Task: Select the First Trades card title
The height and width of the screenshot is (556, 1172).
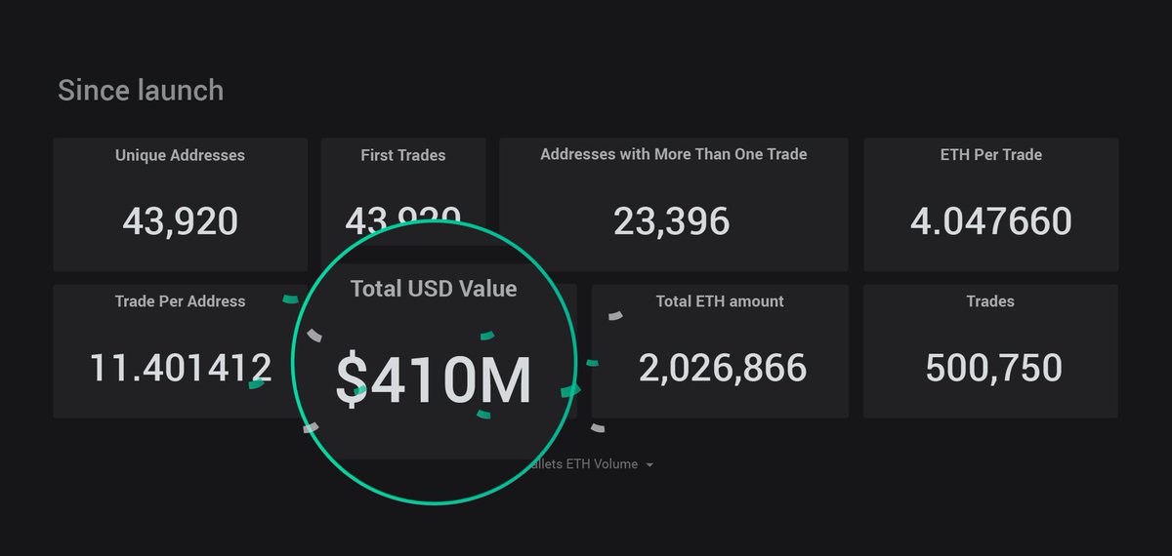Action: (x=402, y=155)
